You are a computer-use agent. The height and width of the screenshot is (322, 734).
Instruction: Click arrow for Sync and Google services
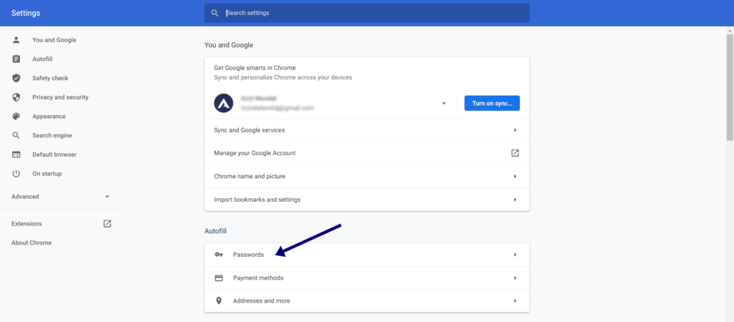515,130
